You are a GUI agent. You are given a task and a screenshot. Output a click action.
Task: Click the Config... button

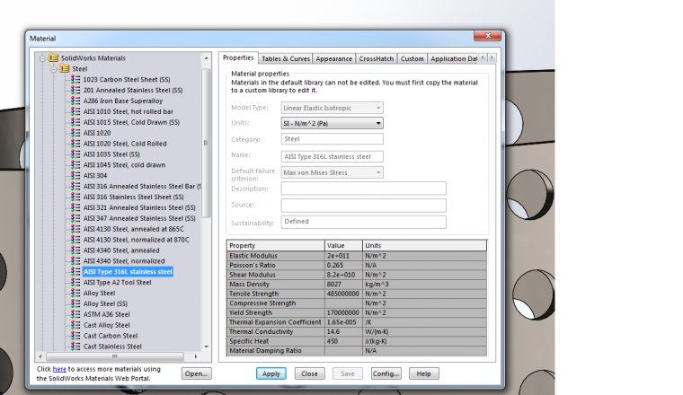click(x=386, y=373)
